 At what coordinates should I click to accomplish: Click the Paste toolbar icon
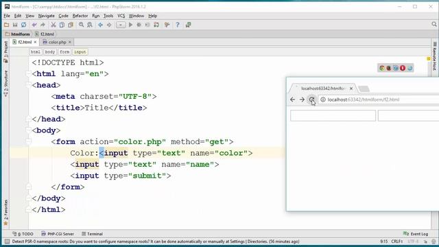click(x=71, y=25)
